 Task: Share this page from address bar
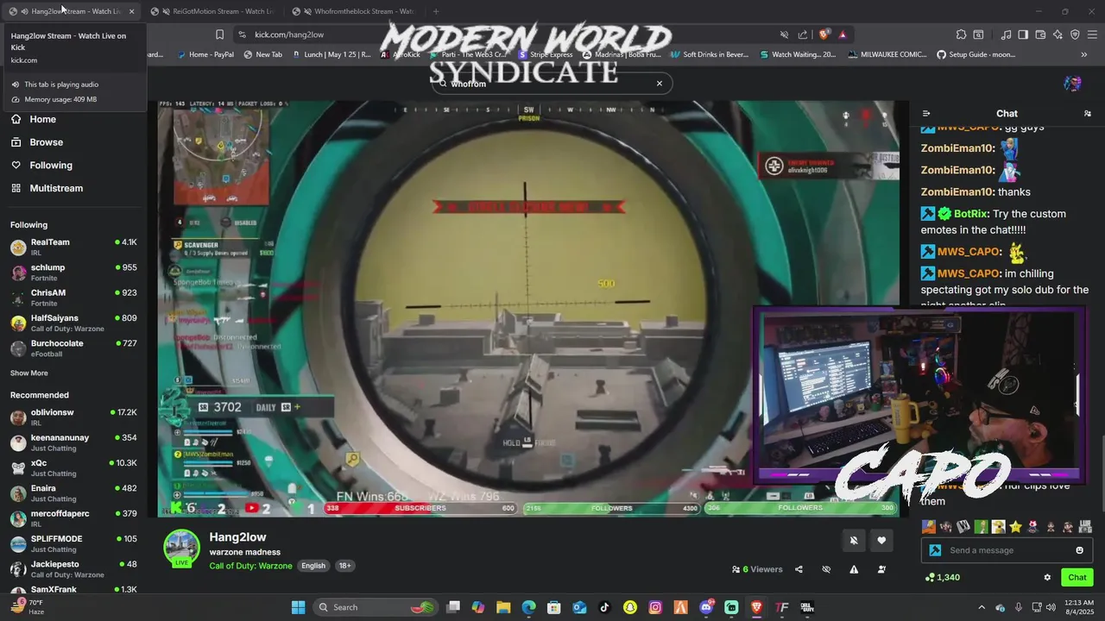(x=803, y=34)
